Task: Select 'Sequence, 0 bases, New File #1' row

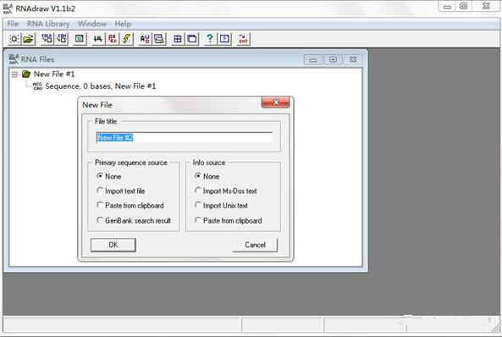Action: pos(101,86)
